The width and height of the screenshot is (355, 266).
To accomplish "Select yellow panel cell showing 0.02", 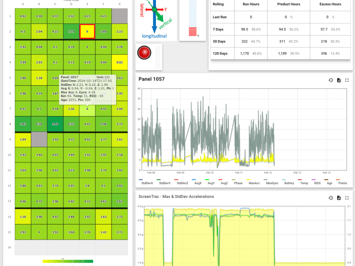I will pyautogui.click(x=120, y=62).
